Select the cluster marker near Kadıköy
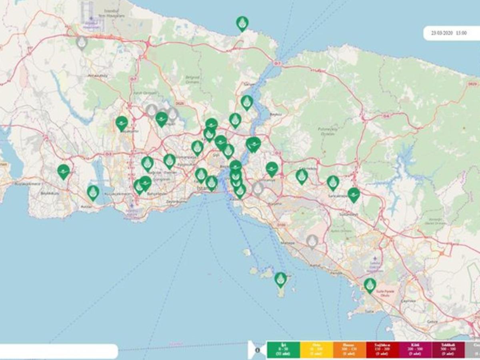Image resolution: width=480 pixels, height=360 pixels. pyautogui.click(x=239, y=192)
